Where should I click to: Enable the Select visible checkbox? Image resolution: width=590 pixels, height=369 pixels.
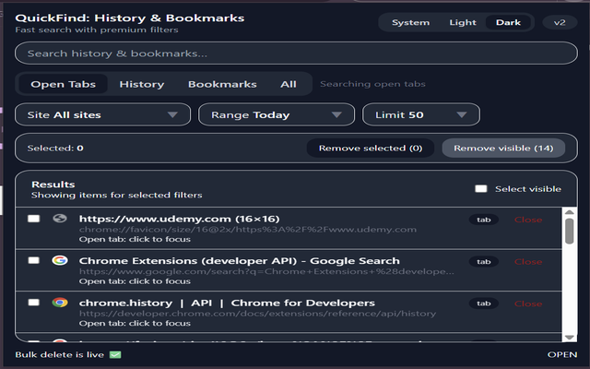pyautogui.click(x=481, y=188)
